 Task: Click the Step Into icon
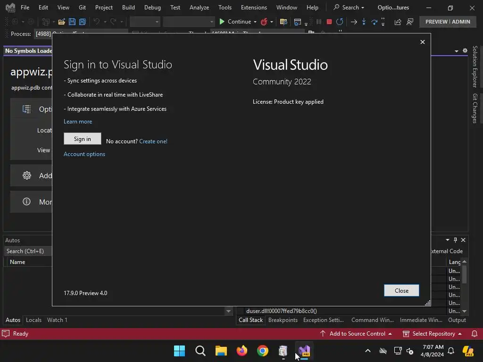(364, 22)
